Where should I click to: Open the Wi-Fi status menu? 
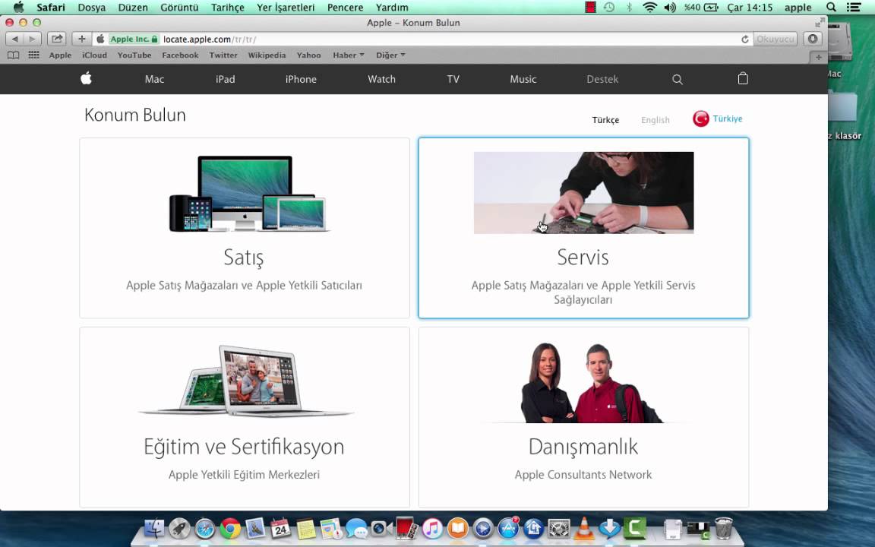pyautogui.click(x=649, y=8)
